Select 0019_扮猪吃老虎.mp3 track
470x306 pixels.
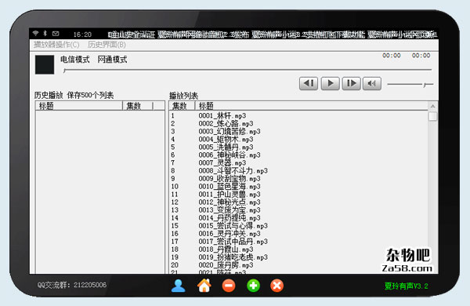tap(233, 257)
